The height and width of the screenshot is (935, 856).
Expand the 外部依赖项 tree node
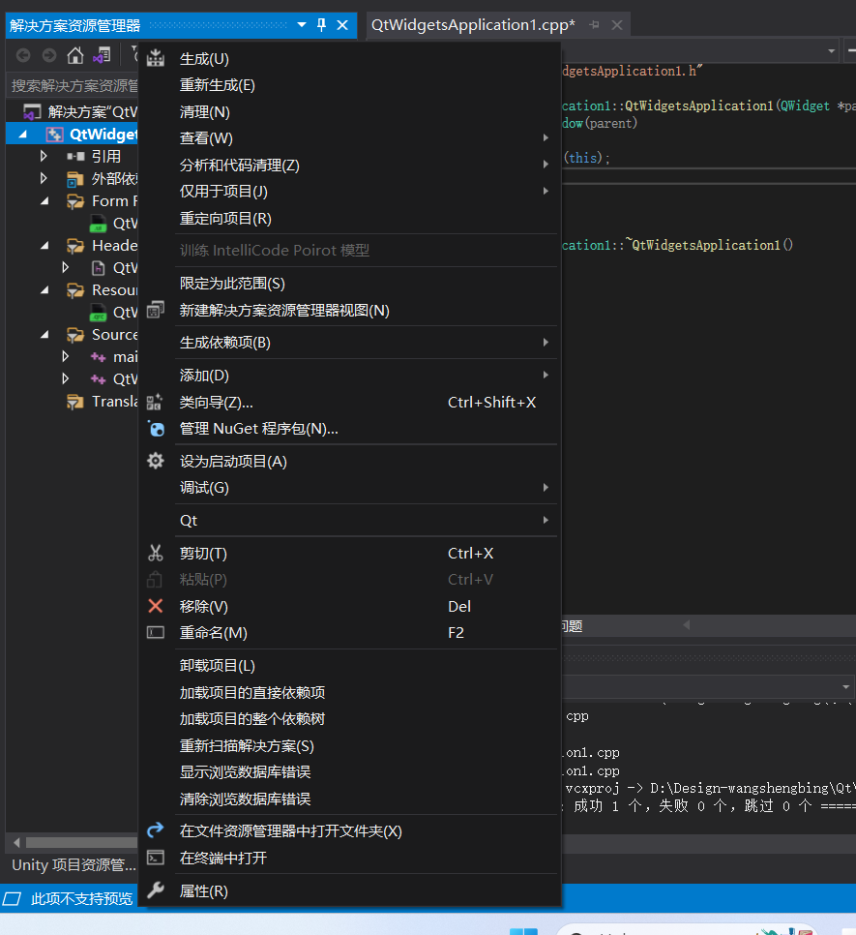tap(44, 178)
